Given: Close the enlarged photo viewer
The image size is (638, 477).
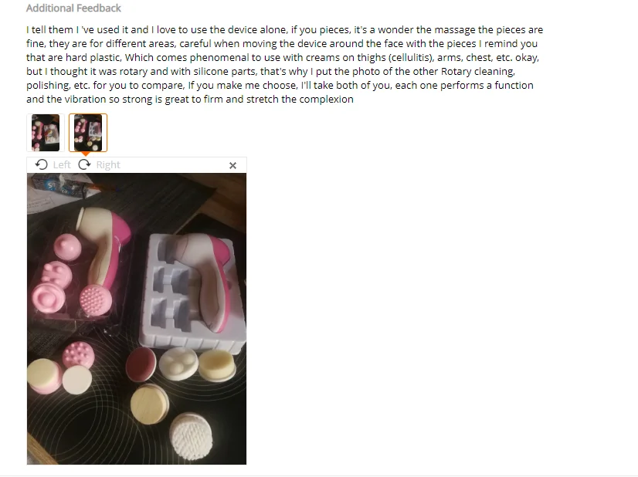Looking at the screenshot, I should [x=232, y=165].
